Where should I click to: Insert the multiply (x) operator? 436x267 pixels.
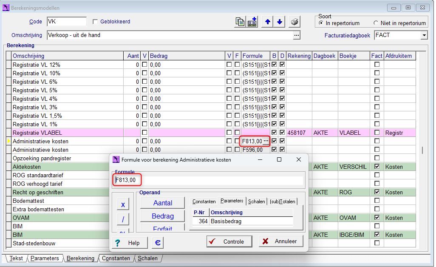tap(123, 205)
